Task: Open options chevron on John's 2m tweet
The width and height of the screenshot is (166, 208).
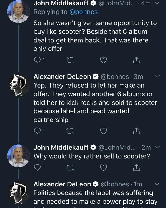Action: tap(157, 147)
